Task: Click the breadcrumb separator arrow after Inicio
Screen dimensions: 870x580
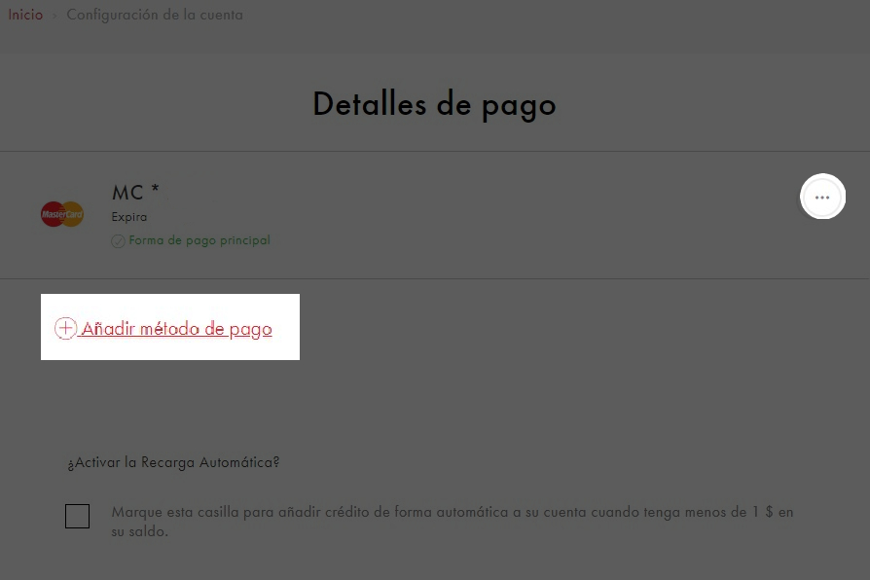Action: coord(54,17)
